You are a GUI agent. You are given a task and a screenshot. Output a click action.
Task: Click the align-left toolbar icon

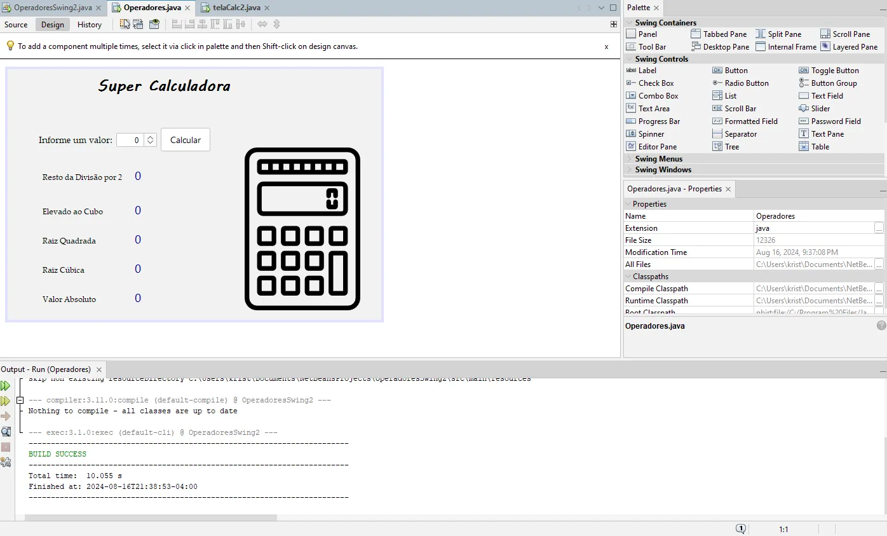[176, 24]
